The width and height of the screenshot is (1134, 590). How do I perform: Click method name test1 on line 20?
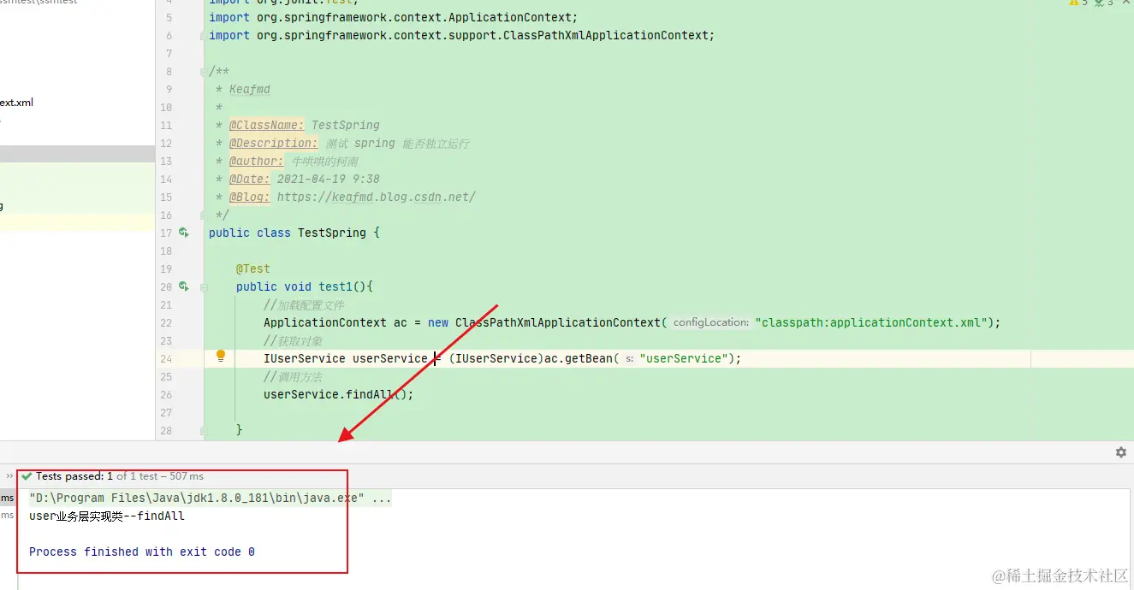coord(335,286)
